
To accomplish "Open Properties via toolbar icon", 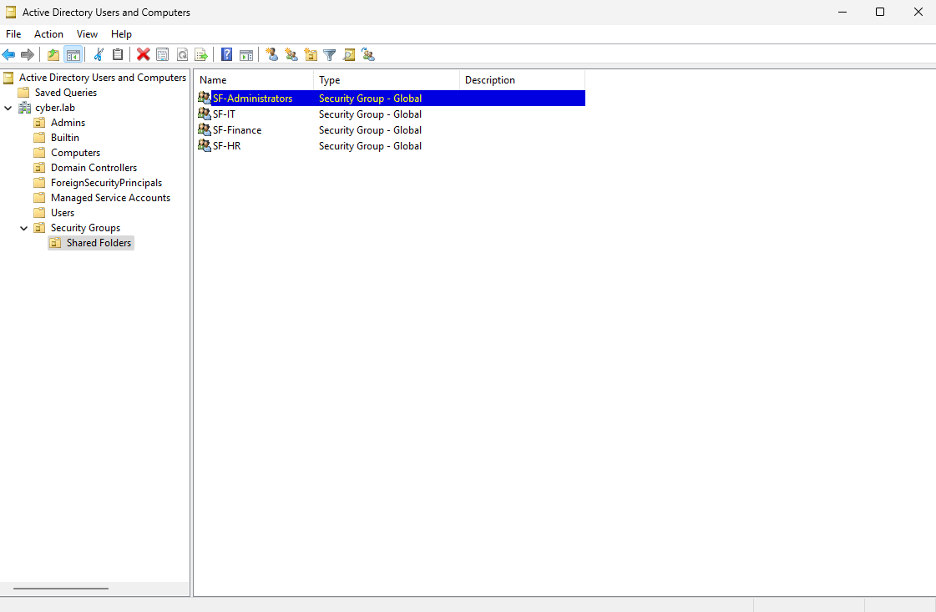I will point(163,55).
